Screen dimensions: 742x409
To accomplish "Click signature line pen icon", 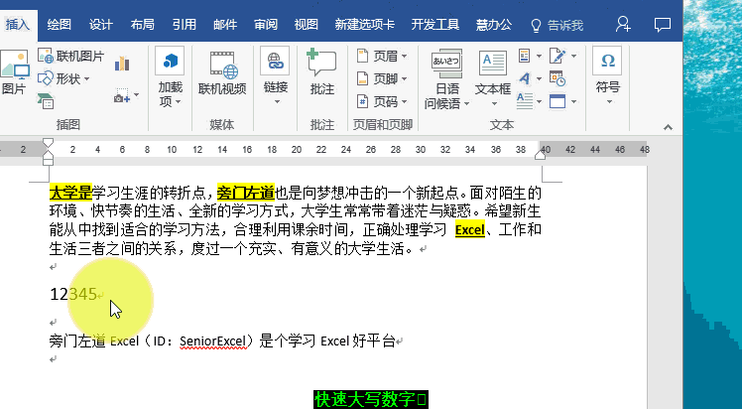I will pos(557,56).
